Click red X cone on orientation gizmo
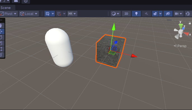The height and width of the screenshot is (110, 192). coord(186,34)
